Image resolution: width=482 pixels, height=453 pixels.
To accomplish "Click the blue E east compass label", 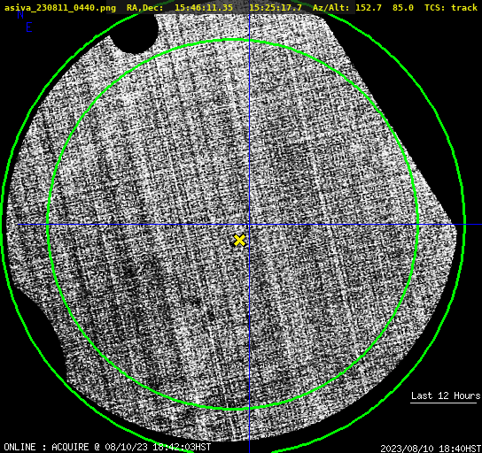I will (x=29, y=27).
